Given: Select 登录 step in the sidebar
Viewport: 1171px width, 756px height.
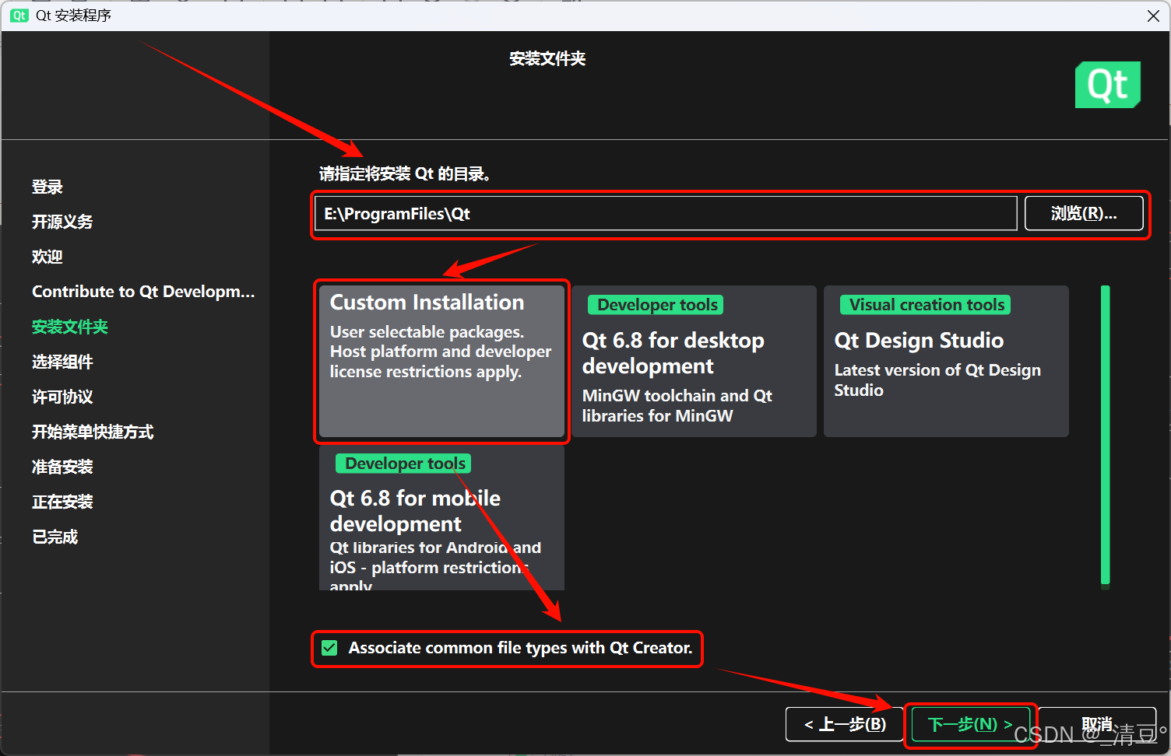Looking at the screenshot, I should (47, 187).
